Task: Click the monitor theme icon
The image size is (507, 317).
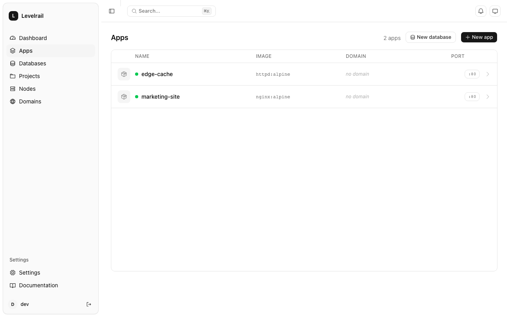Action: [x=495, y=11]
